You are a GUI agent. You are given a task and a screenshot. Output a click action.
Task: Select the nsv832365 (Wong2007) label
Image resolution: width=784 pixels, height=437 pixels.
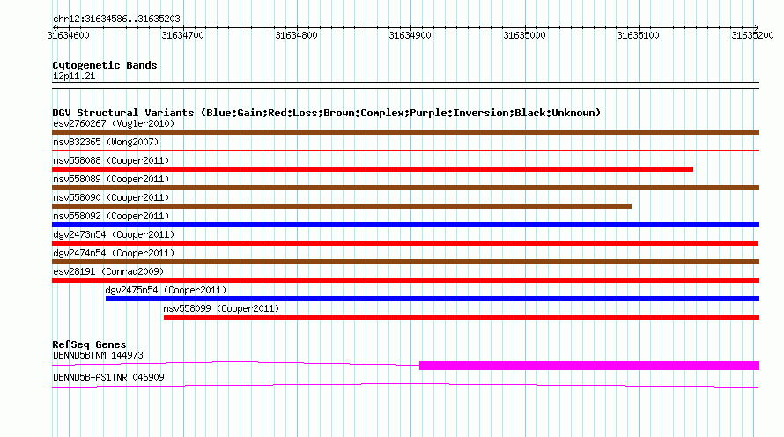point(106,142)
